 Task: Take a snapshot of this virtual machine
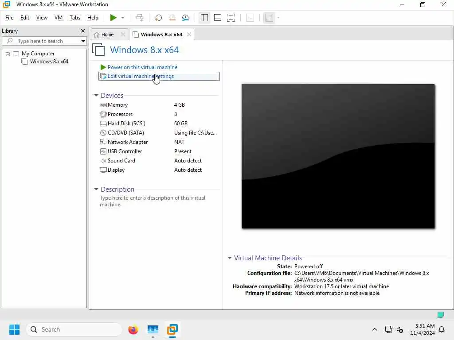[x=158, y=18]
